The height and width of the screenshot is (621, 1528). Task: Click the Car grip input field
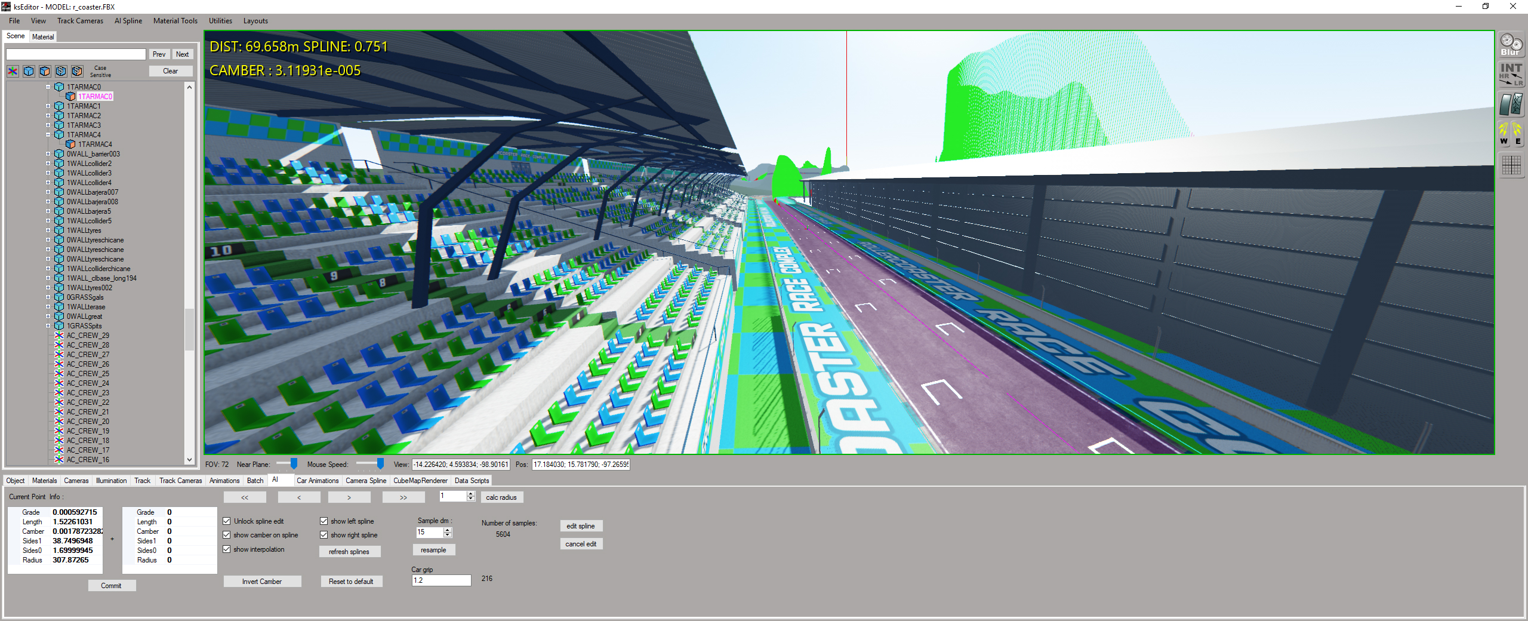coord(441,580)
